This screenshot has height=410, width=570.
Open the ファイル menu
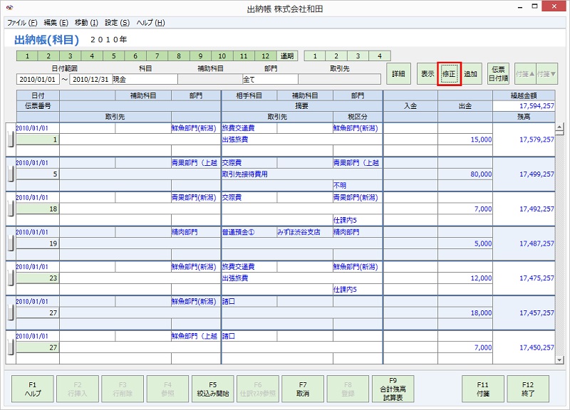pyautogui.click(x=17, y=22)
